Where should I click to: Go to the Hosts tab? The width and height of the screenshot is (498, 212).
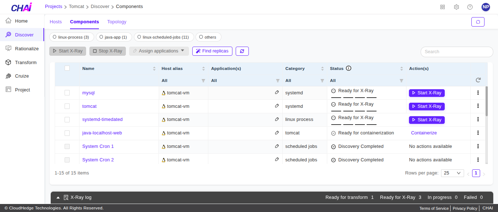pos(56,22)
